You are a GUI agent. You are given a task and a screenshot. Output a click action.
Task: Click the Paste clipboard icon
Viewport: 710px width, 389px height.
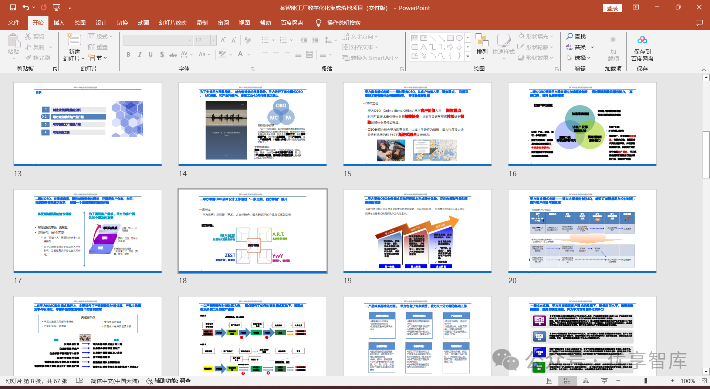[x=13, y=41]
